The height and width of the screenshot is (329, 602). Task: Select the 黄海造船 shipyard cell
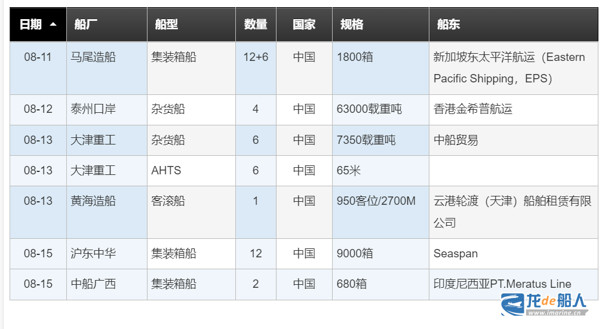click(x=107, y=213)
